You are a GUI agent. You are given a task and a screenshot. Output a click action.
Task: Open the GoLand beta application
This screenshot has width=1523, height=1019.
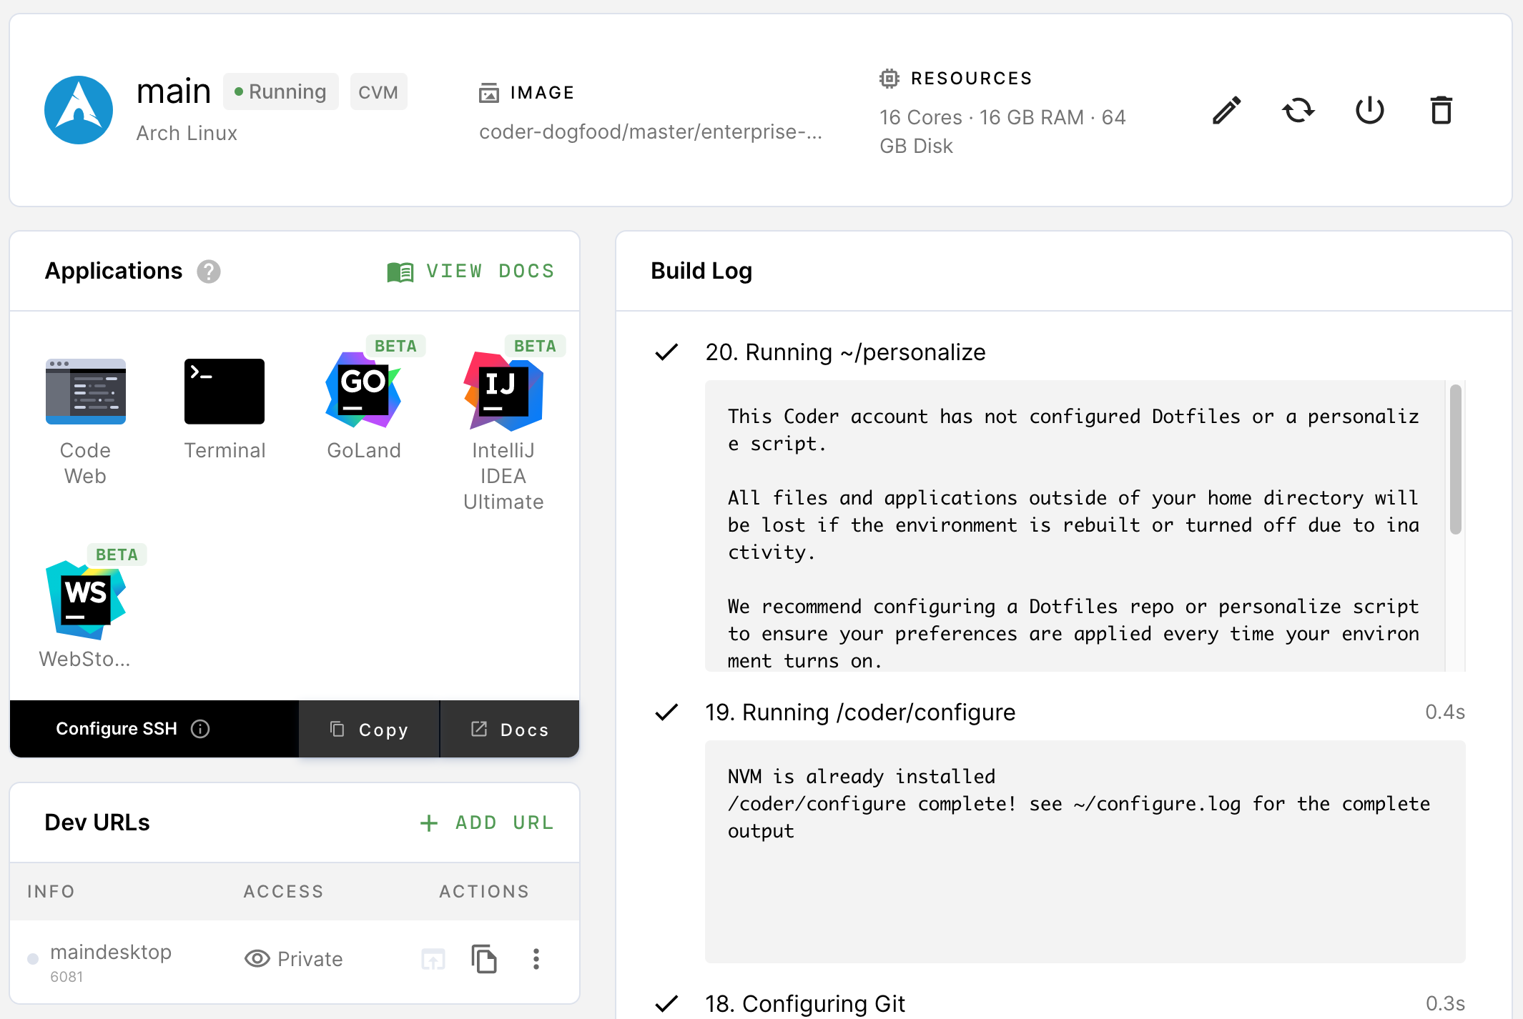coord(363,392)
